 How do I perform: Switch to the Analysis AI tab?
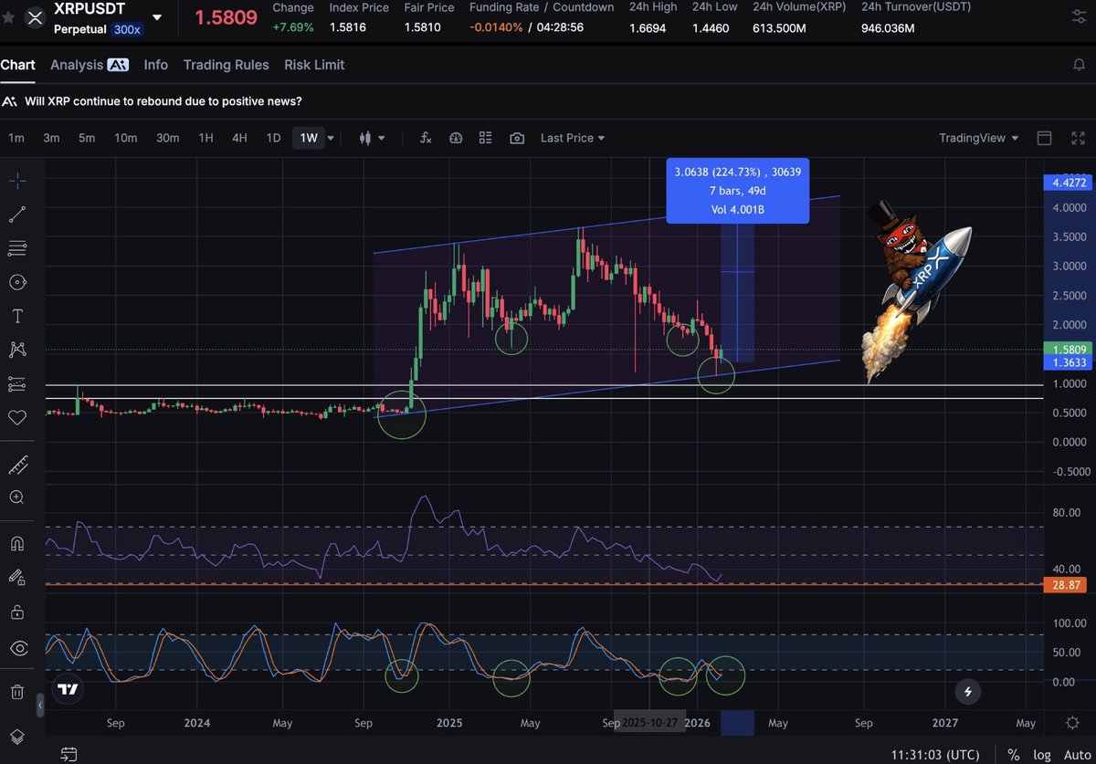click(x=89, y=65)
